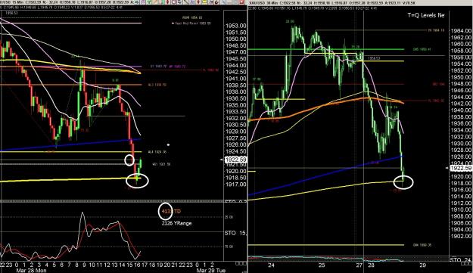The image size is (473, 273).
Task: Select date 25 on right chart time axis
Action: point(322,265)
